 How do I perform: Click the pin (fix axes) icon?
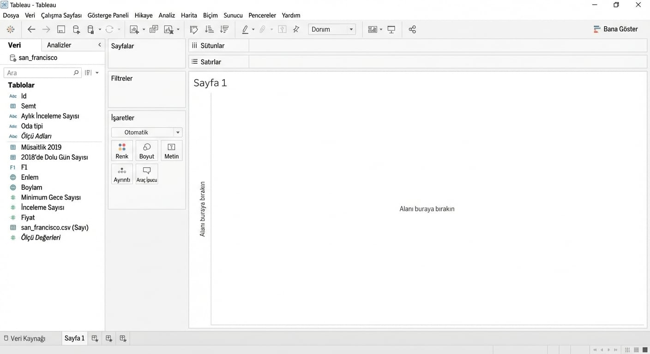click(296, 29)
